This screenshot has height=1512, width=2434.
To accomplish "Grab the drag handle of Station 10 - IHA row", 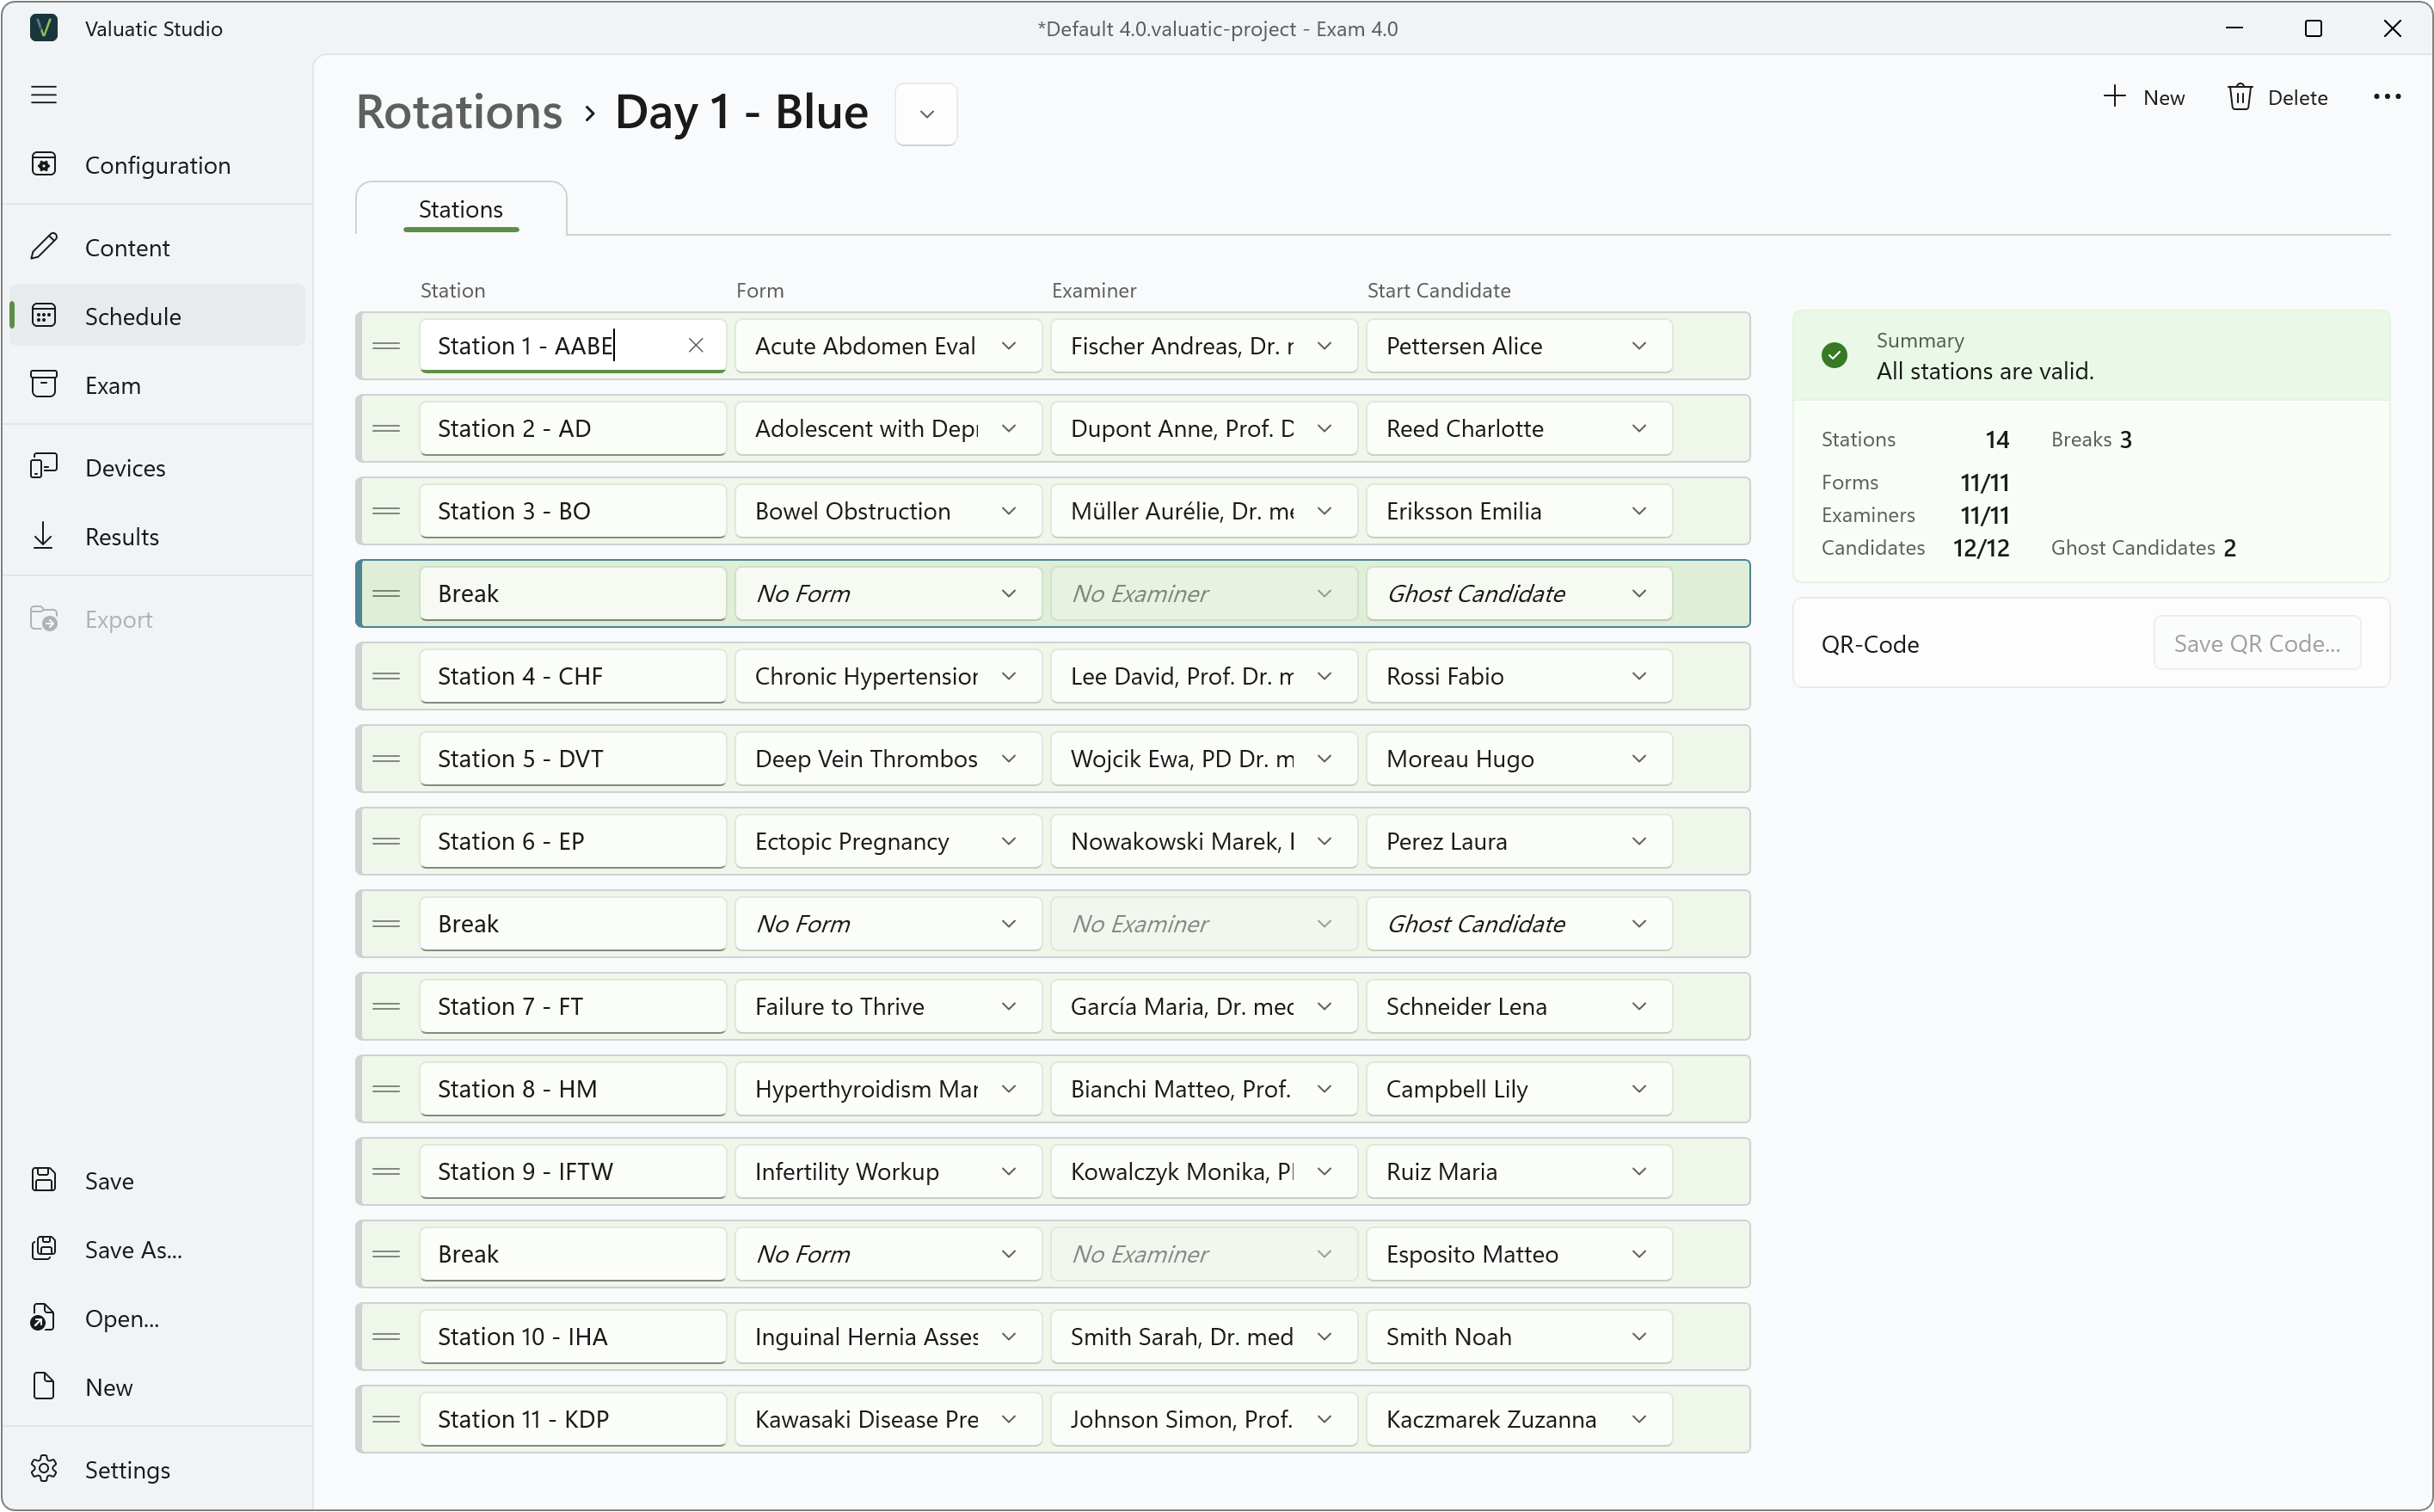I will [386, 1336].
